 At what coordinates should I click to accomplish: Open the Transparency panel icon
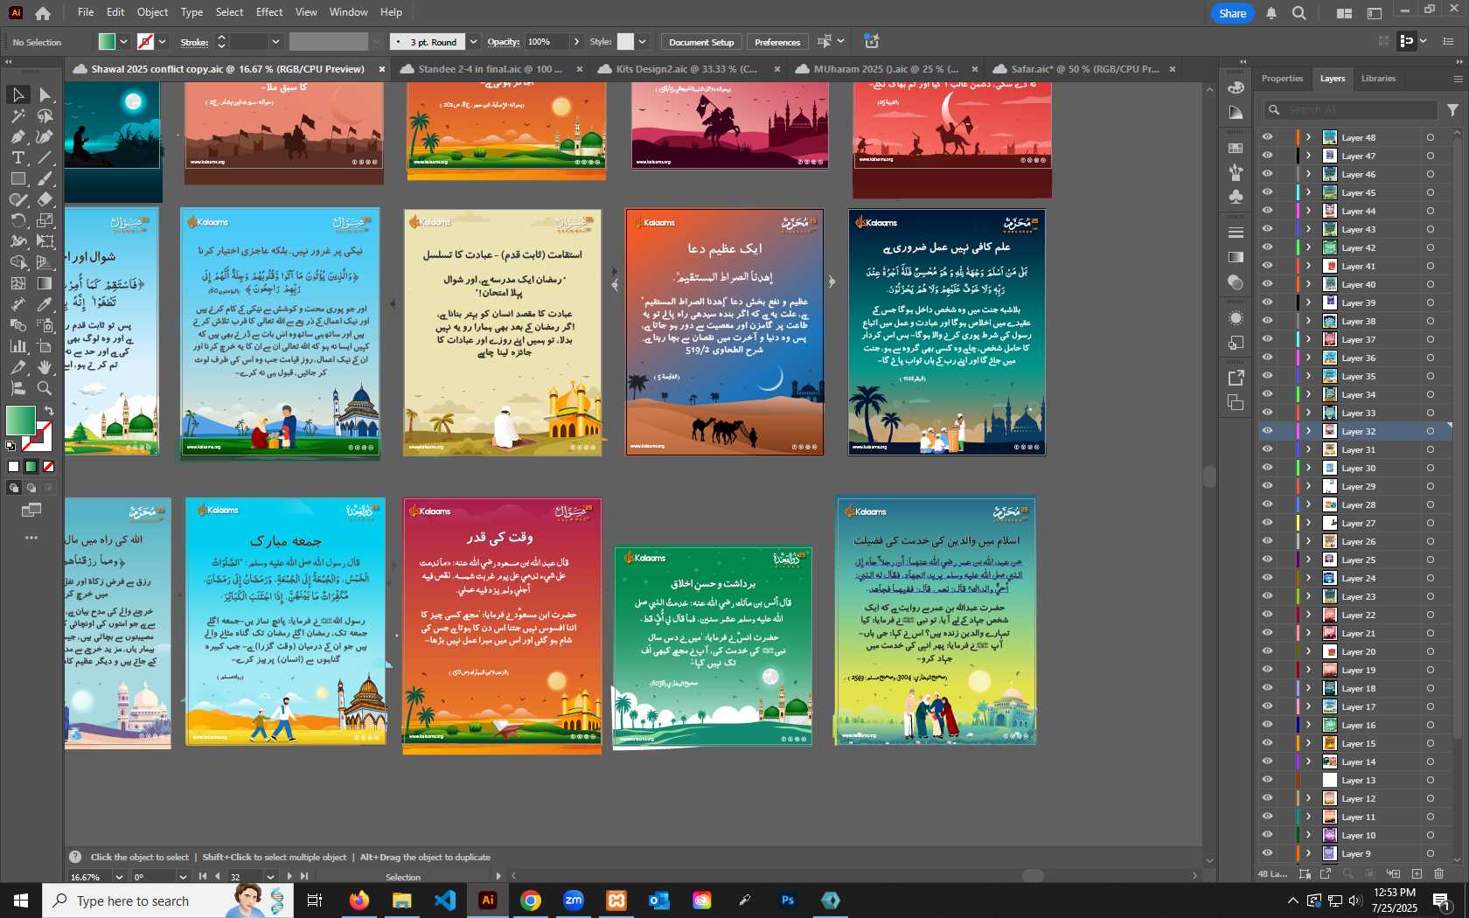1236,282
